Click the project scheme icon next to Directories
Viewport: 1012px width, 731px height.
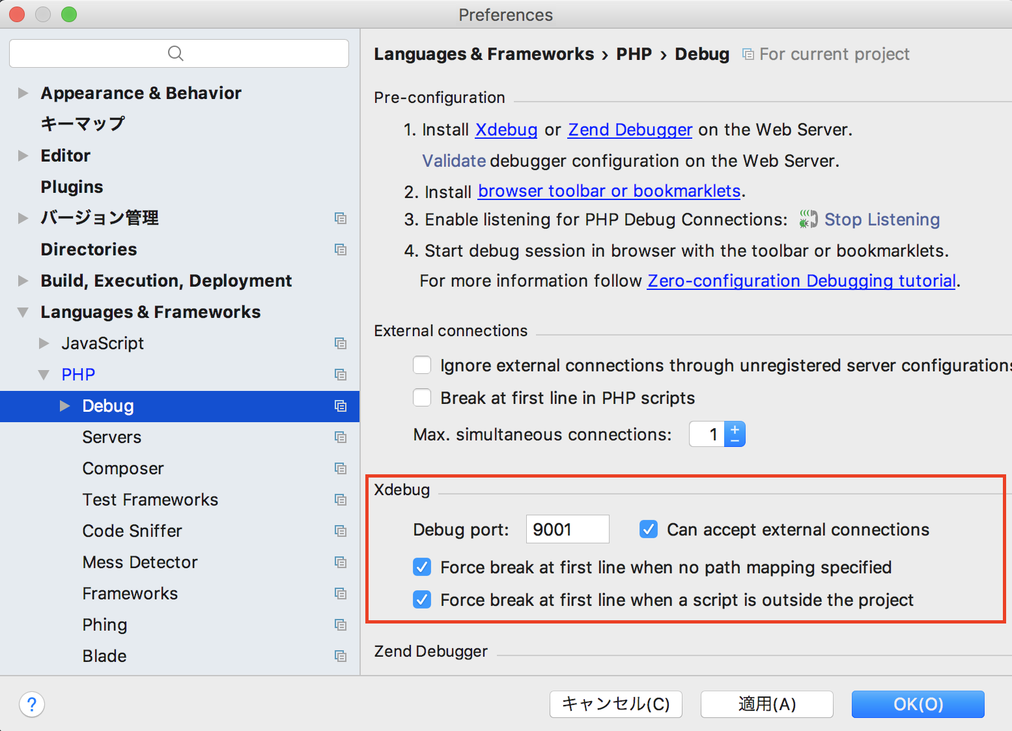[x=341, y=250]
